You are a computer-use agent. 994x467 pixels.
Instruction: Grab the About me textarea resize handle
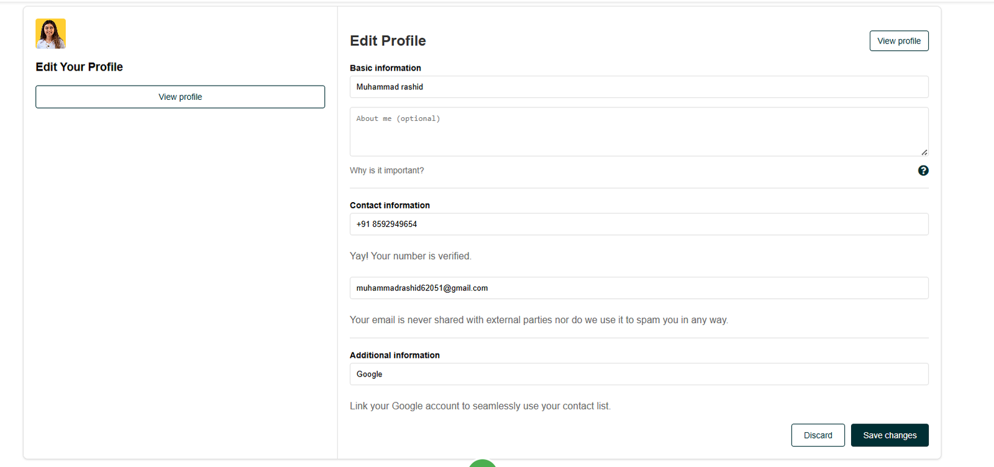tap(924, 152)
